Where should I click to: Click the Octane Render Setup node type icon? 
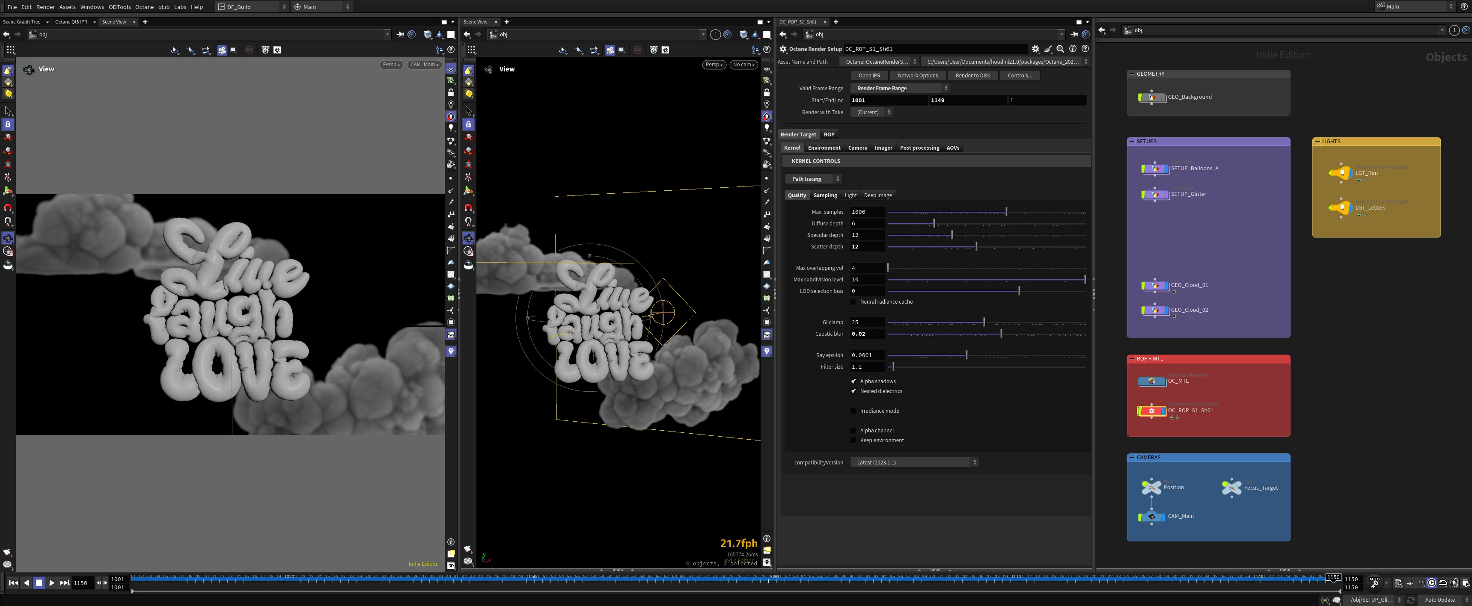pyautogui.click(x=783, y=49)
